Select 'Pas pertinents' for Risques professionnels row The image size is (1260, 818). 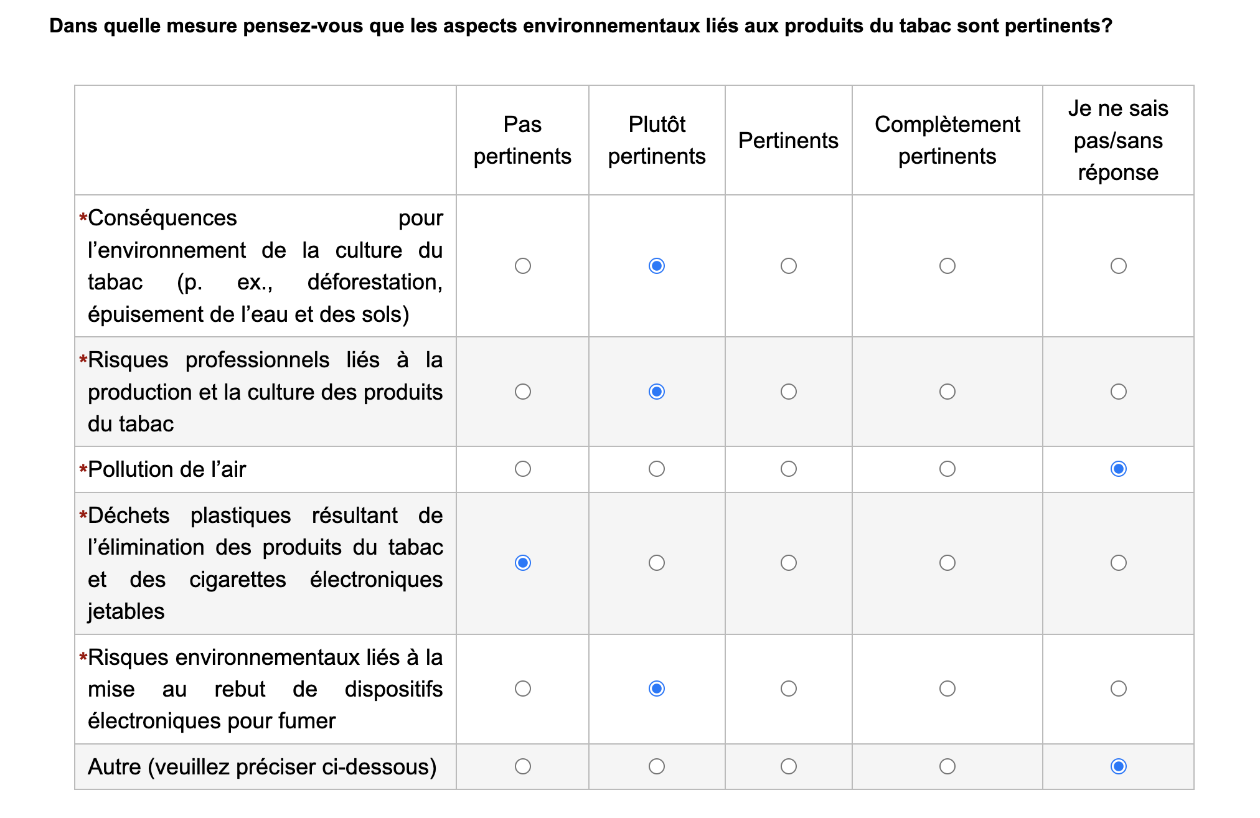click(x=522, y=392)
